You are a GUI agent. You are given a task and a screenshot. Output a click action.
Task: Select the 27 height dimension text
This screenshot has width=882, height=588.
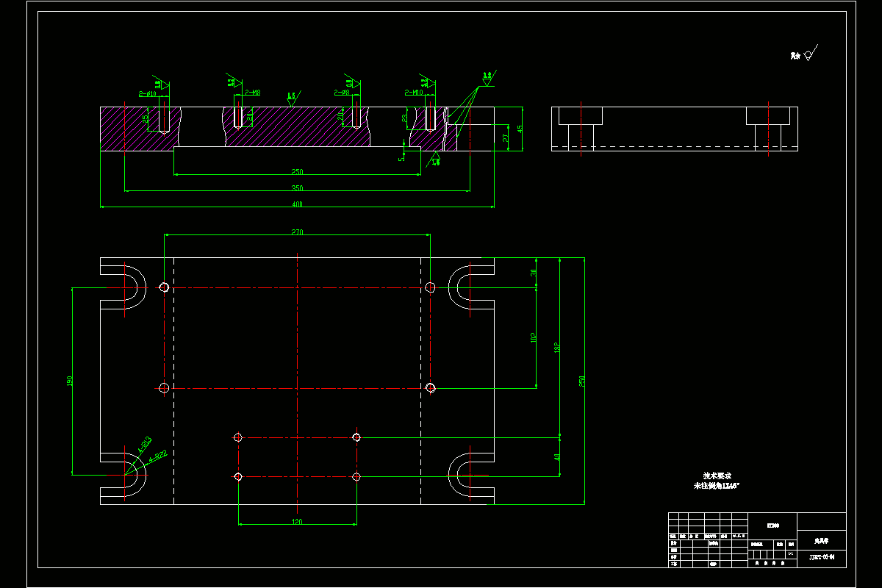[x=505, y=137]
